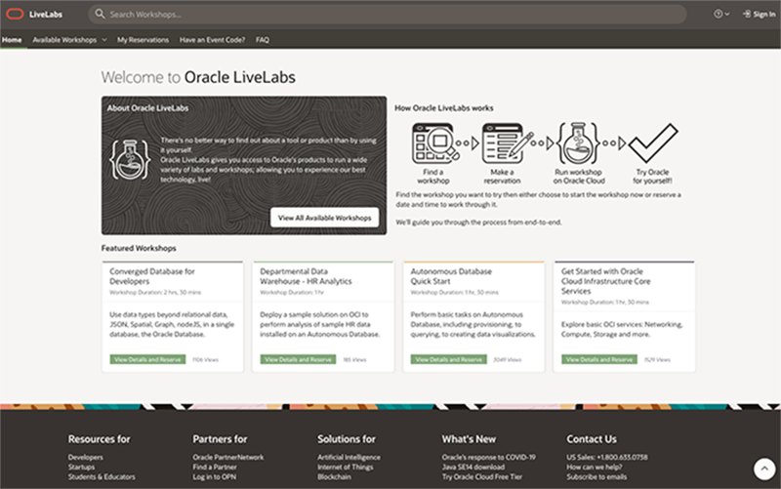781x489 pixels.
Task: Click the How Oracle LiveLabs works heading
Action: [444, 108]
